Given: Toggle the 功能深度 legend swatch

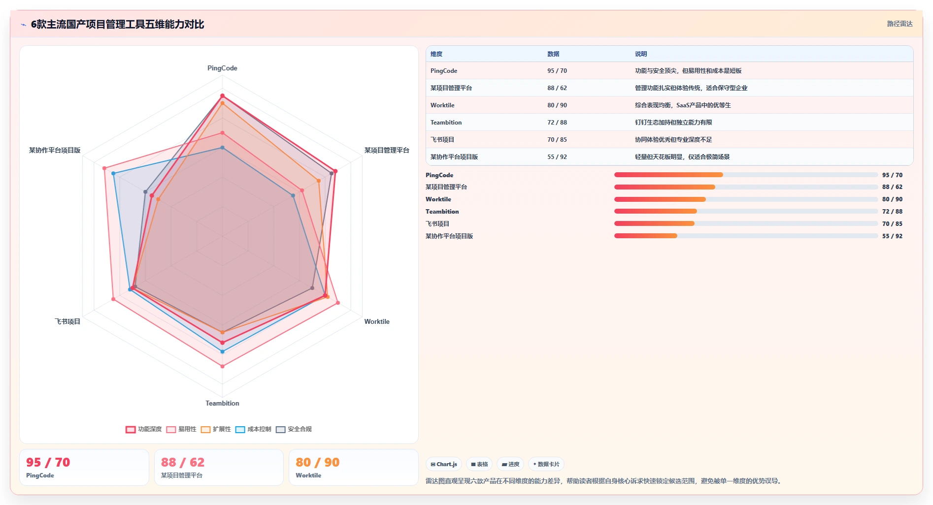Looking at the screenshot, I should tap(131, 430).
